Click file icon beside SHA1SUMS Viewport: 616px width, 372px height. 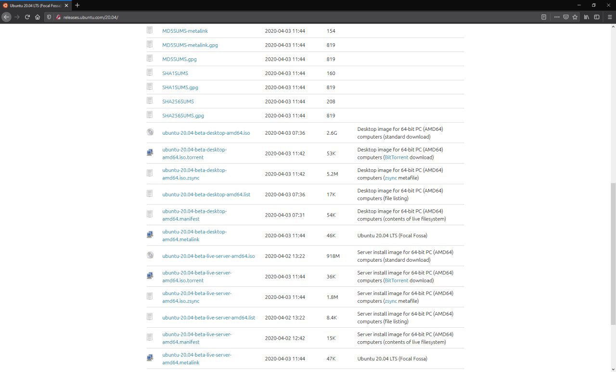coord(150,73)
